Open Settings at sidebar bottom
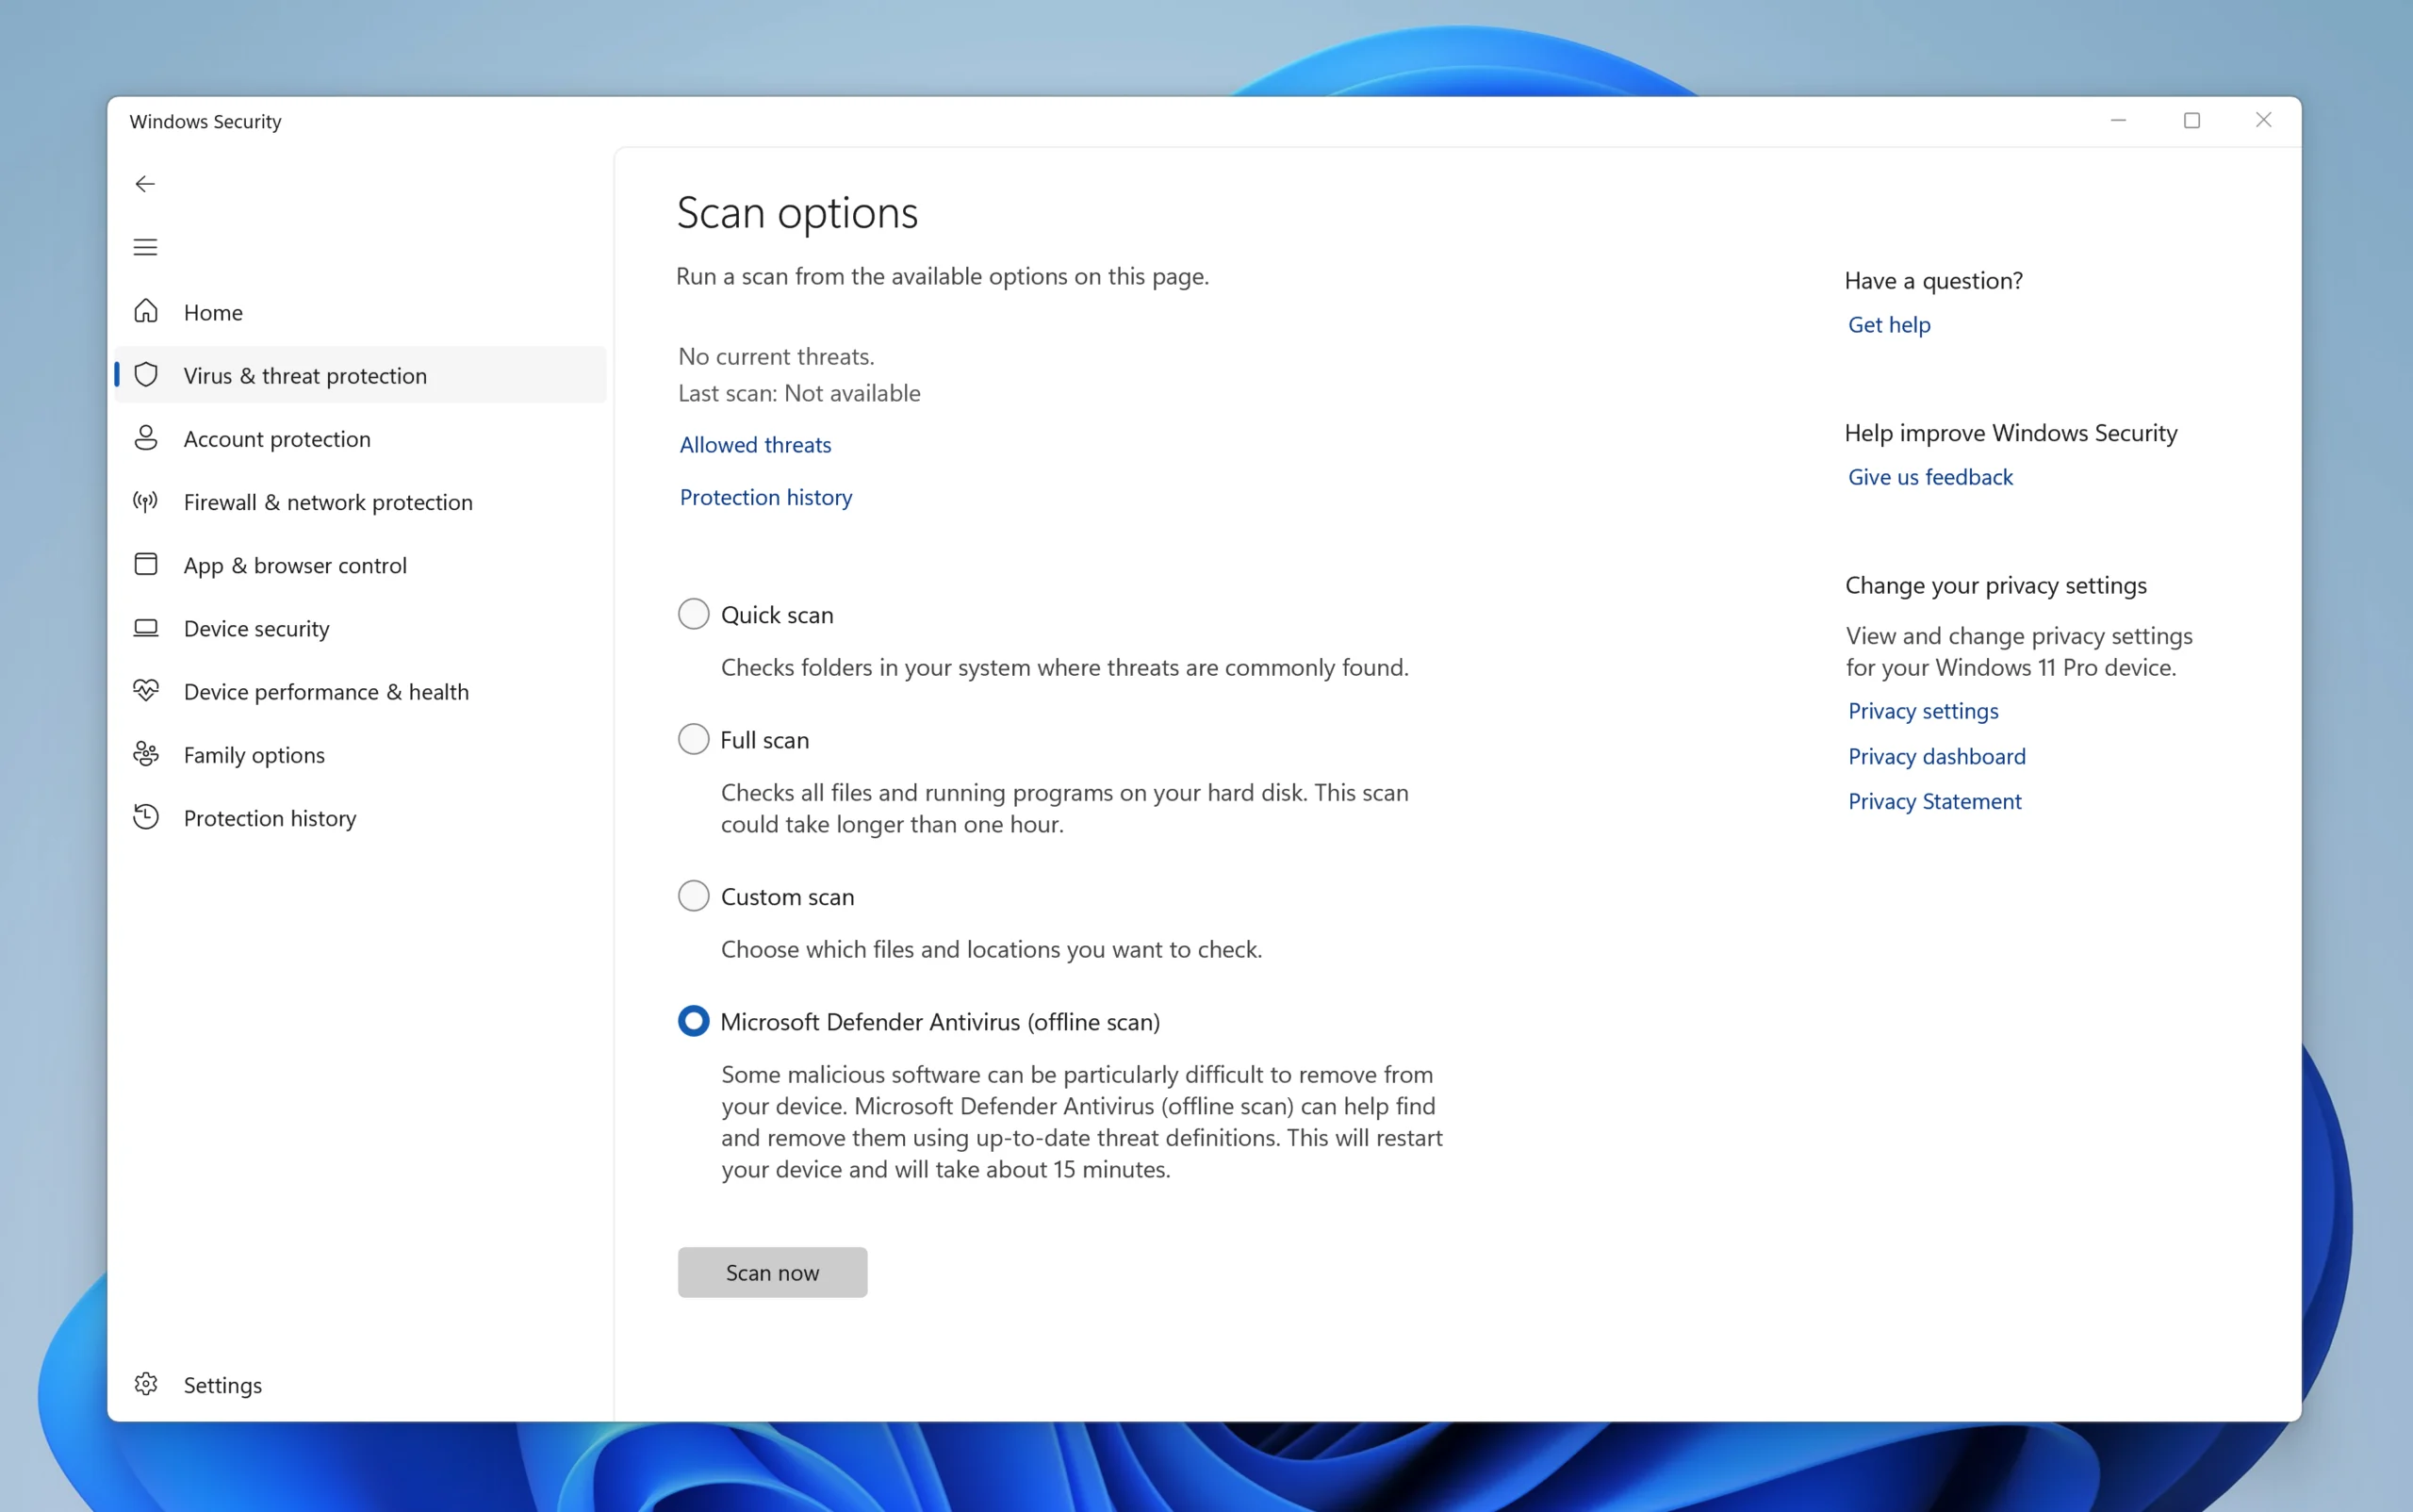The image size is (2413, 1512). pos(360,1385)
